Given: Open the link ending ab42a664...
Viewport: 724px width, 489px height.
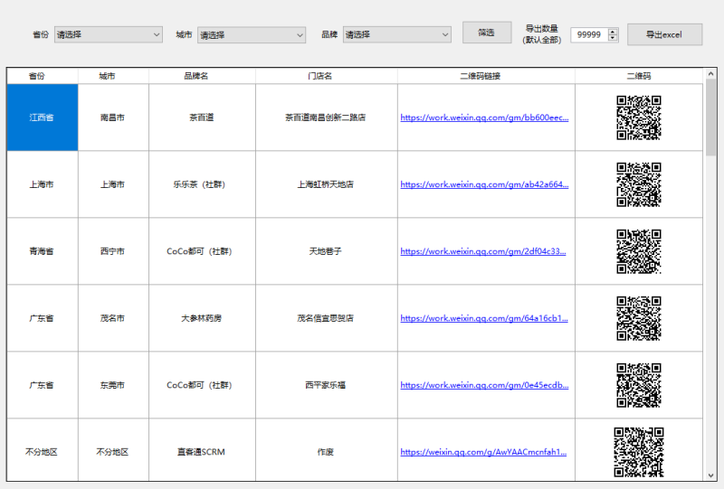Looking at the screenshot, I should click(484, 184).
